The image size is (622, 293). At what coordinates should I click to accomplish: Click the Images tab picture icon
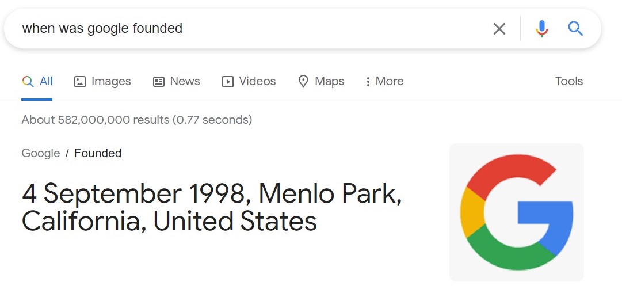(80, 82)
